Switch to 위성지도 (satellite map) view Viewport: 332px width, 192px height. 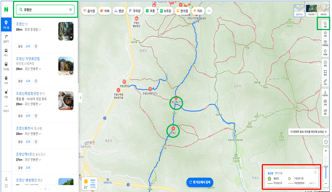312,11
